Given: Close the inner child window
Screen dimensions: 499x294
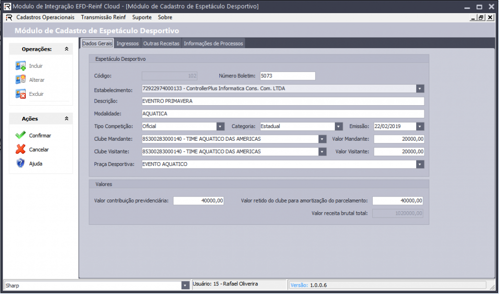Looking at the screenshot, I should [x=490, y=18].
